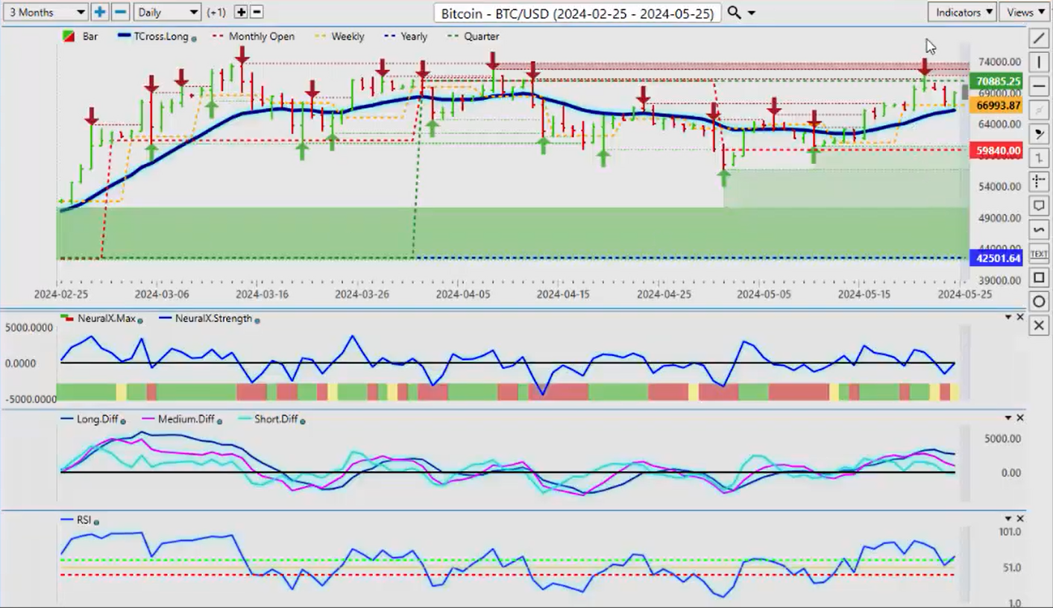Select the TEXT annotation tool
Screen dimensions: 1053x608
click(1039, 253)
